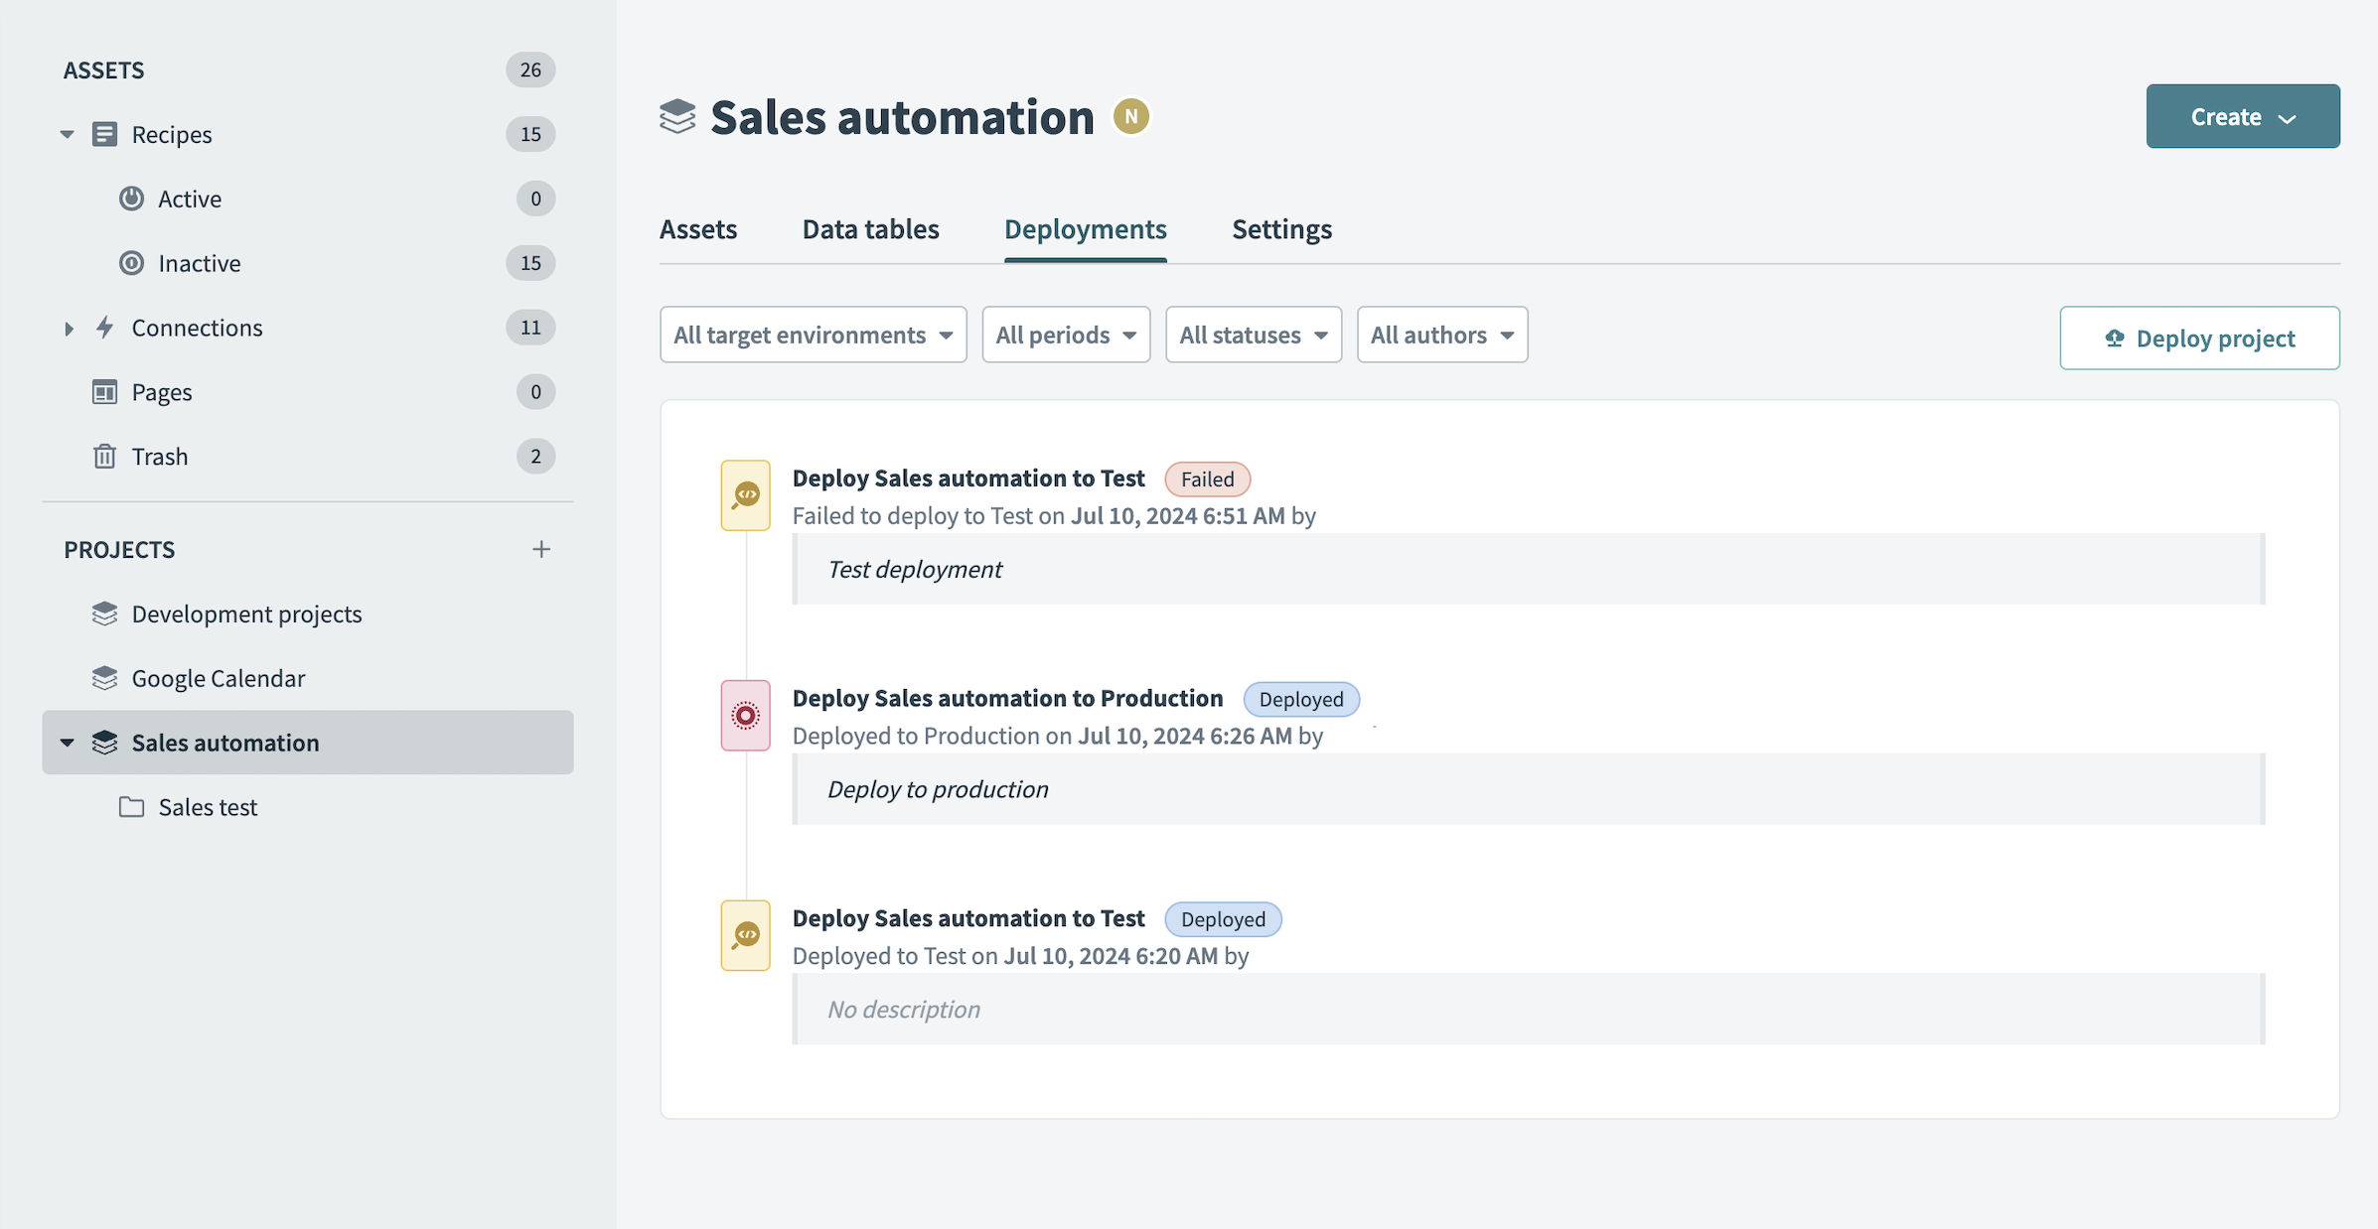Click the Sales automation project icon
Viewport: 2378px width, 1229px height.
pyautogui.click(x=105, y=742)
